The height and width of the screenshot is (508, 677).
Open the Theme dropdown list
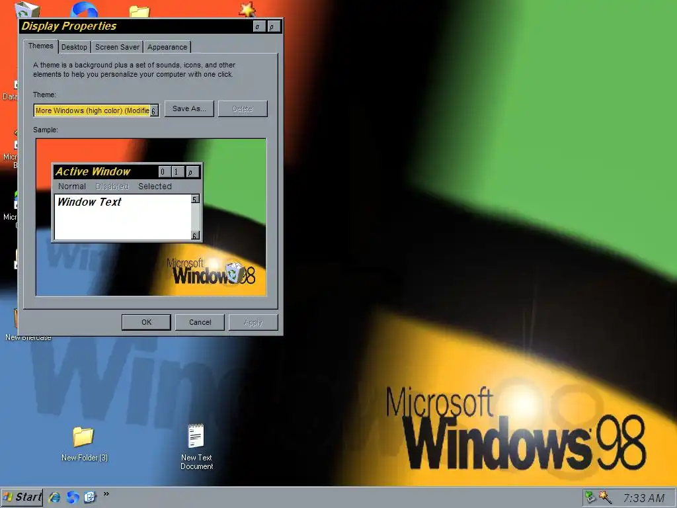153,110
